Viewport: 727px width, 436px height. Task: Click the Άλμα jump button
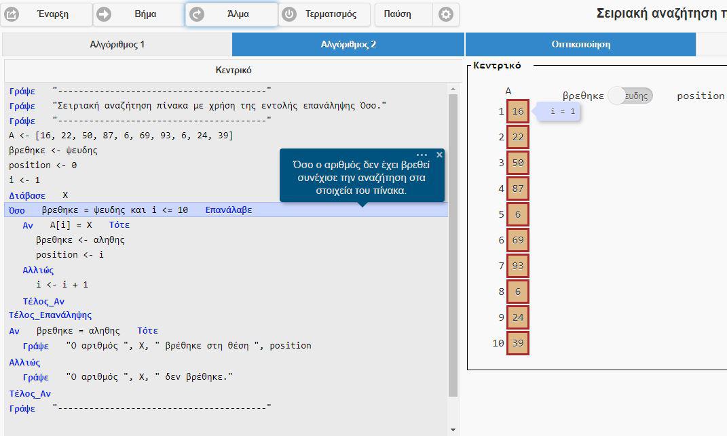[231, 14]
